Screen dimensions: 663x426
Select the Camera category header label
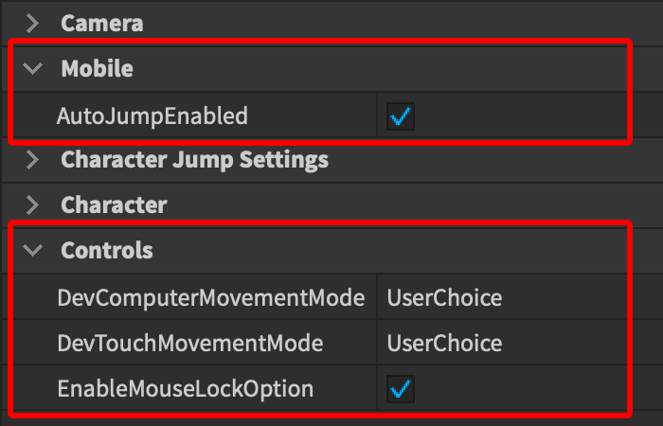coord(101,23)
